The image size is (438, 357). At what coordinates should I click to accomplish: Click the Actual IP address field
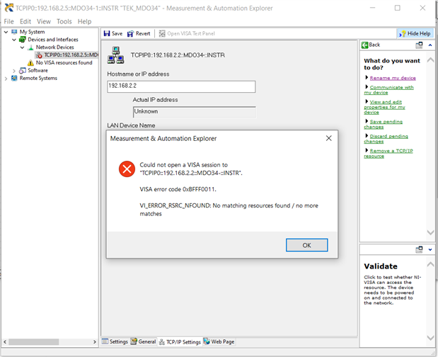pos(195,112)
